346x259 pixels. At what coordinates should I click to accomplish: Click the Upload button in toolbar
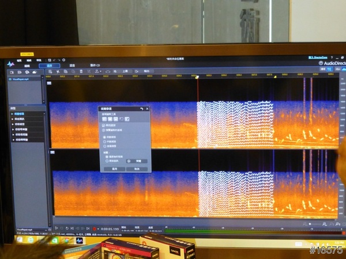pos(123,71)
